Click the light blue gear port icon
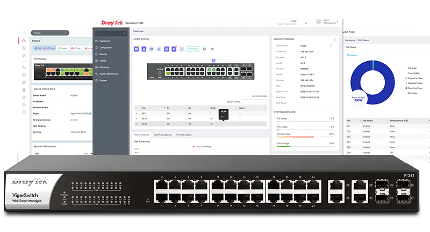430x232 pixels. point(152,49)
